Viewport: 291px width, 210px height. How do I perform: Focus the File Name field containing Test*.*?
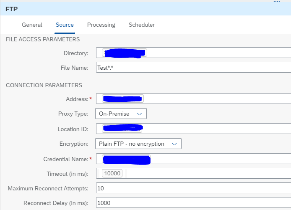[x=193, y=68]
